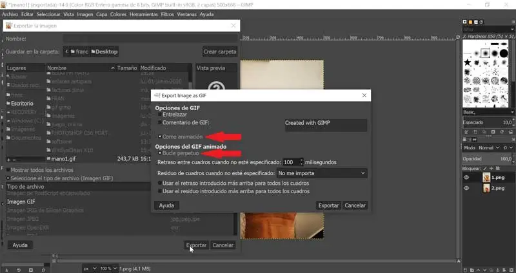Toggle visibility of 2.png layer
The width and height of the screenshot is (516, 273).
pos(466,188)
